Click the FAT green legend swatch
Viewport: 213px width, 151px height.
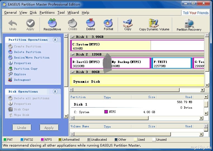tap(5, 140)
